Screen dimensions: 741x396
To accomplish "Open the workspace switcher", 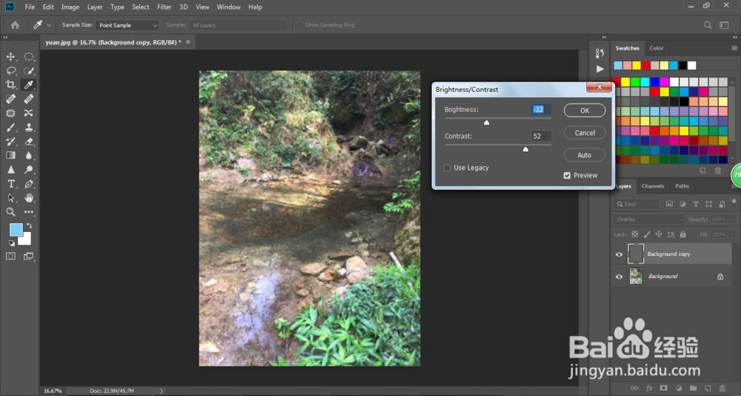I will pyautogui.click(x=724, y=25).
